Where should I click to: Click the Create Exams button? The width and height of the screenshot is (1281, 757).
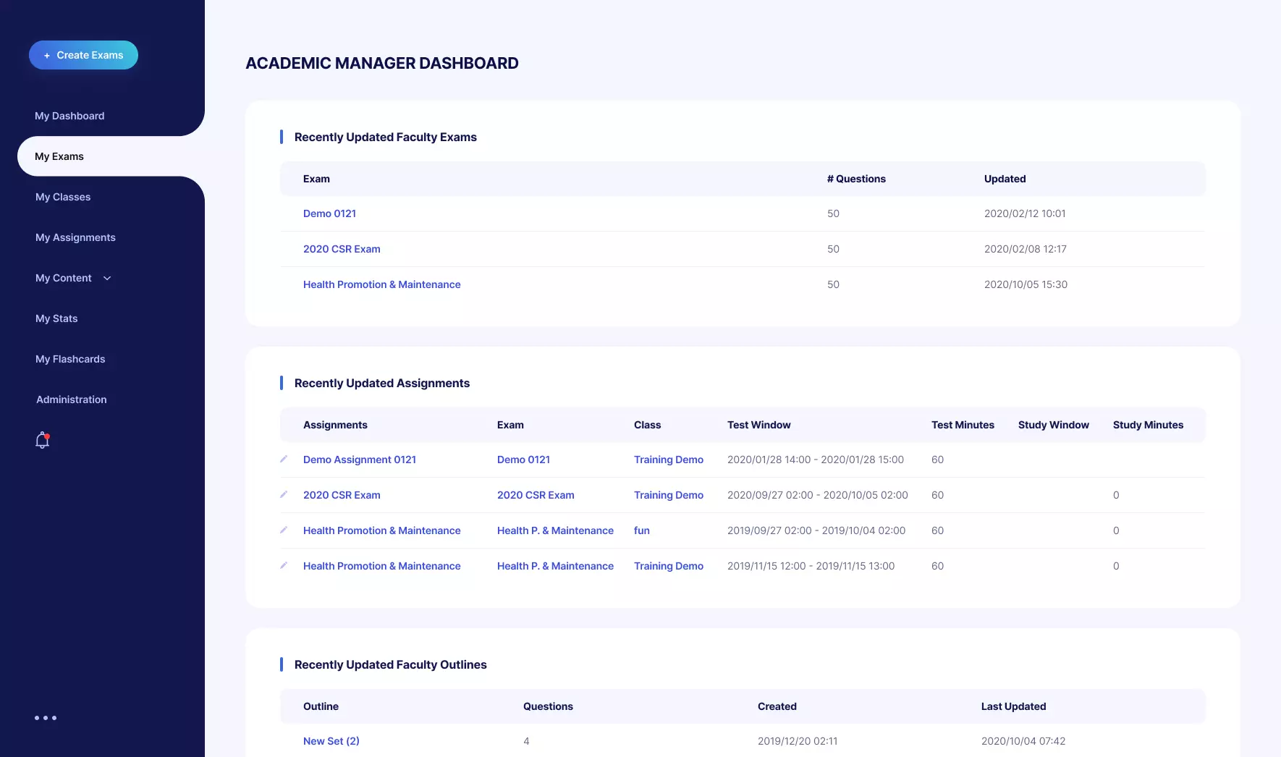[83, 55]
